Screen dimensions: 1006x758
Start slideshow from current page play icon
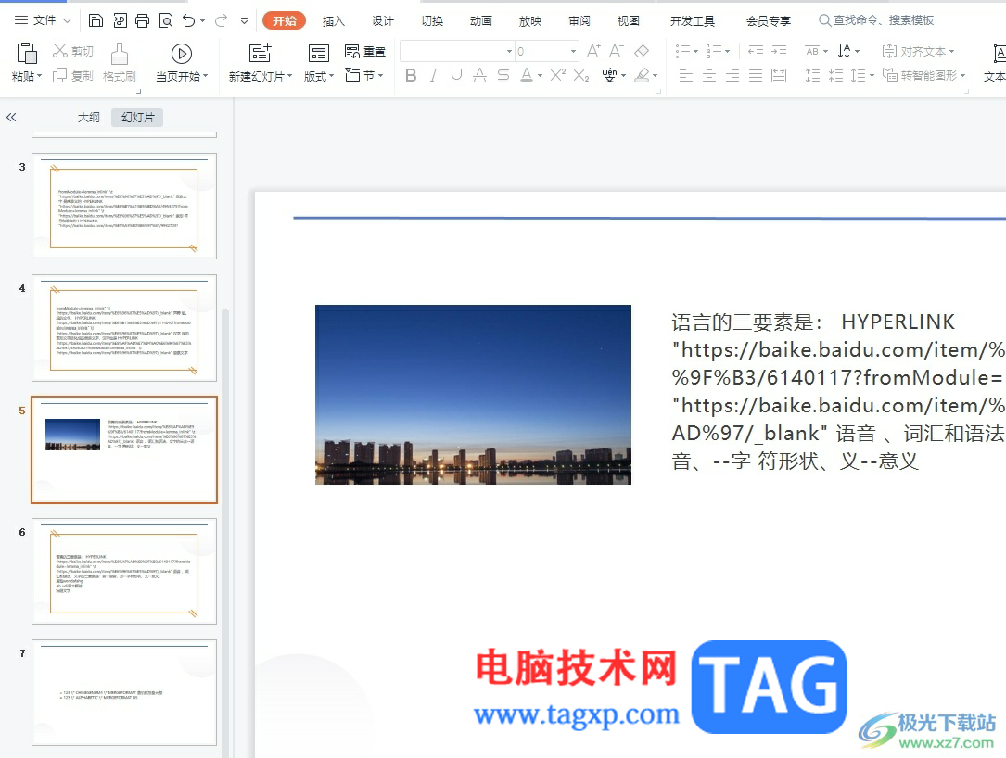[182, 54]
